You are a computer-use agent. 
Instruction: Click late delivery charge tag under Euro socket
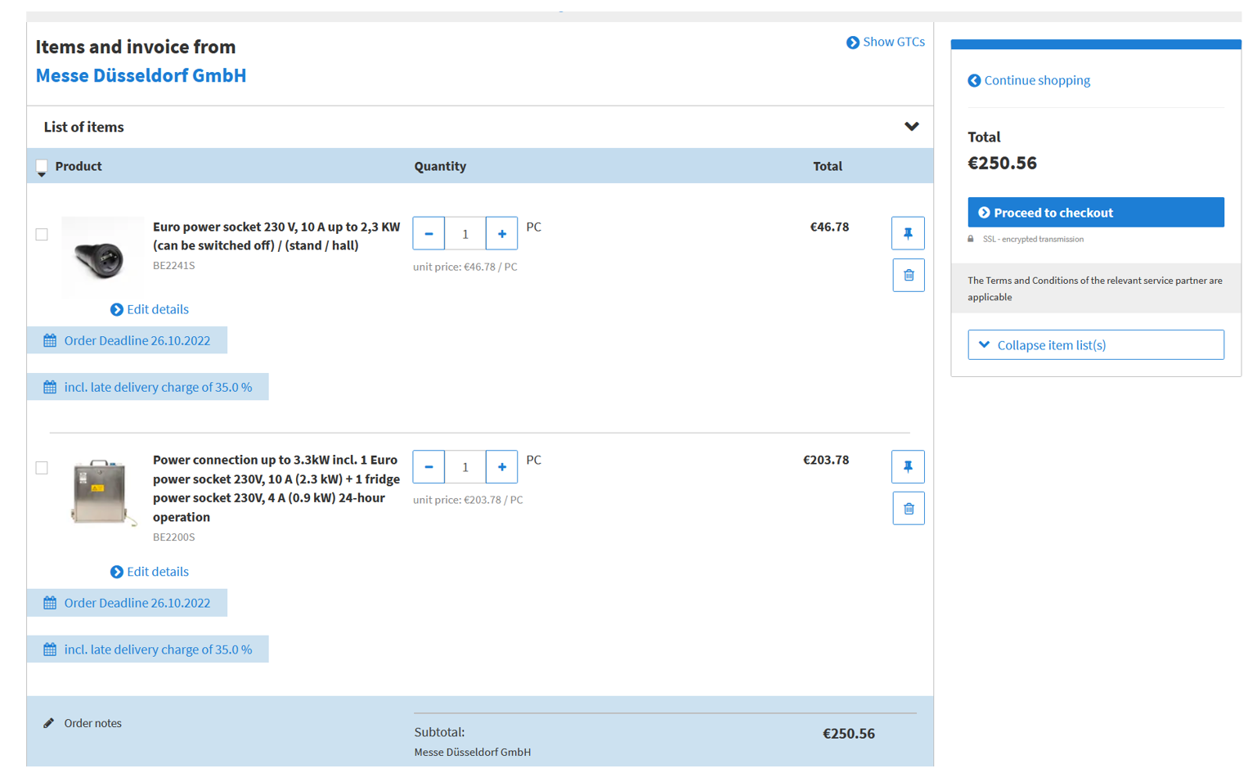[147, 387]
